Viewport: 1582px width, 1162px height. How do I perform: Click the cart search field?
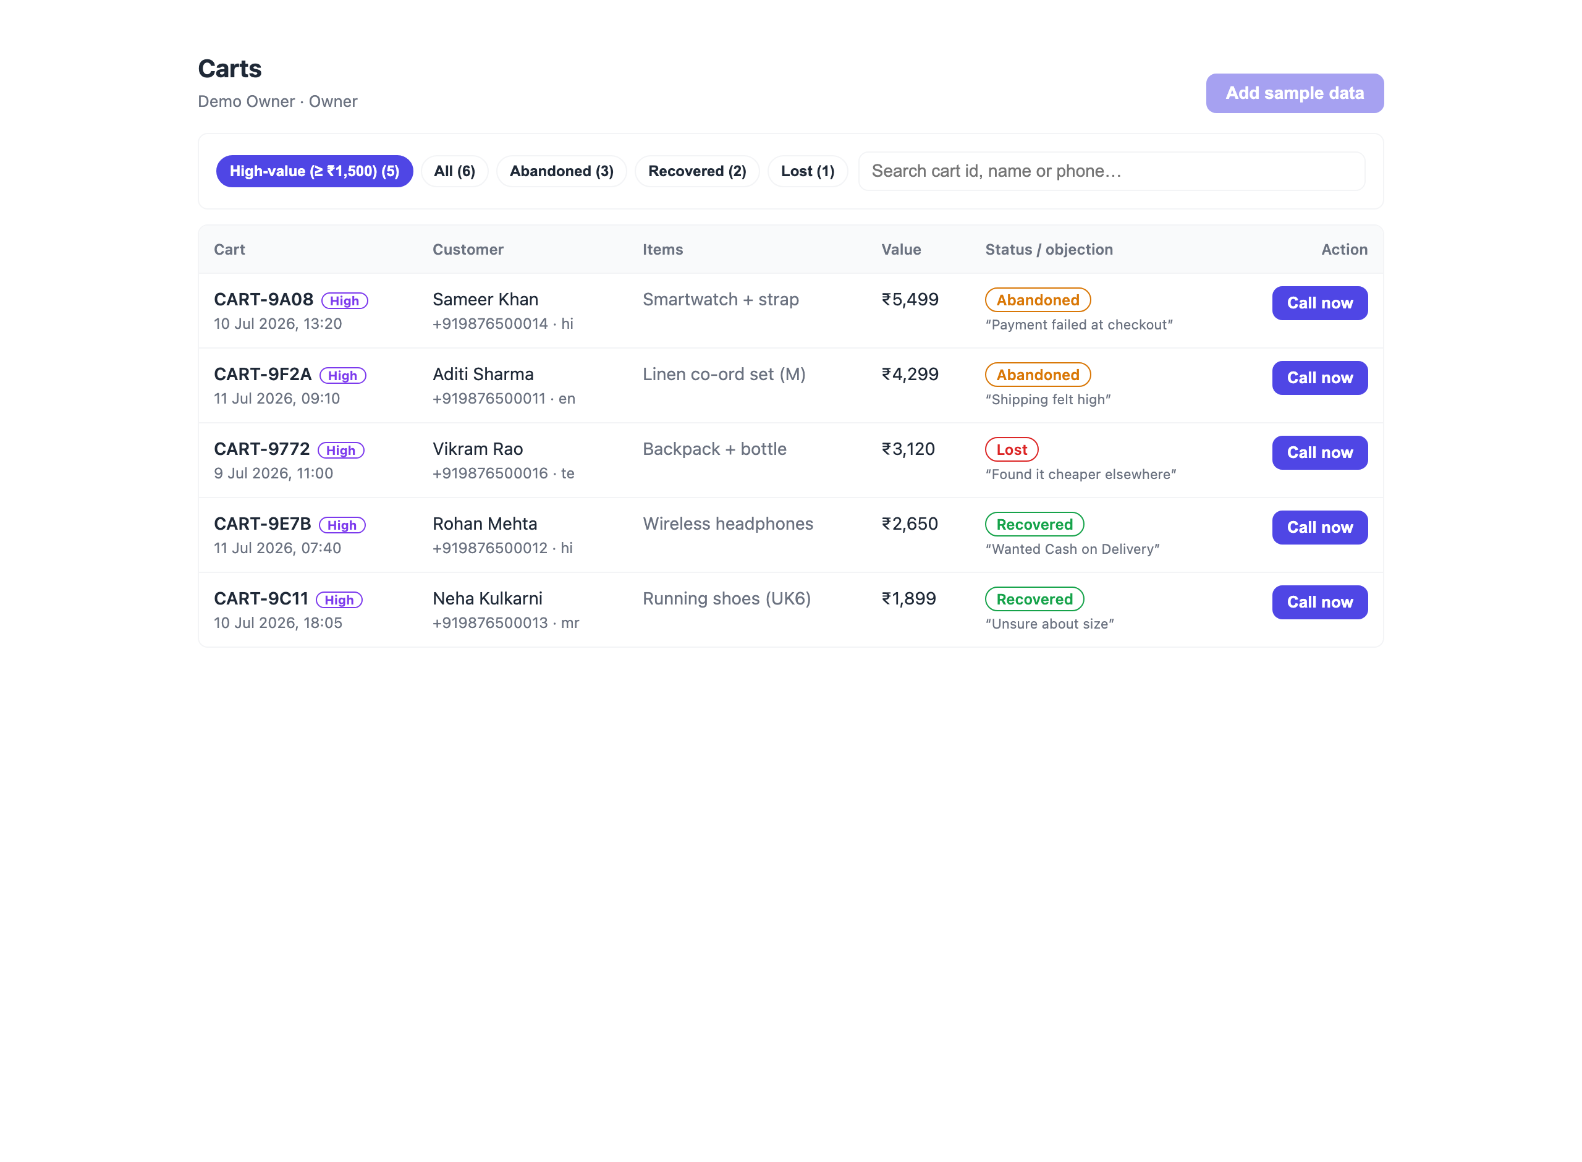pos(1112,171)
